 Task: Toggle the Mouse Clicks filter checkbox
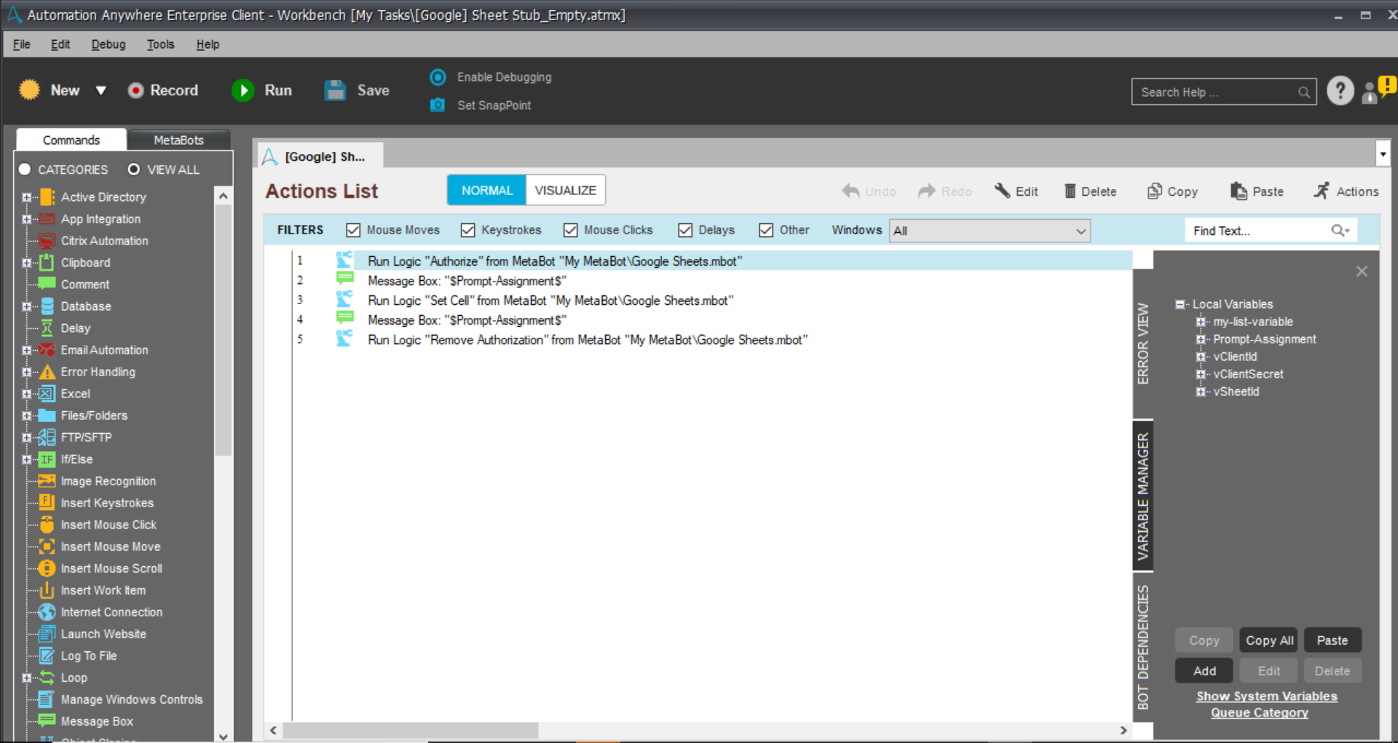[x=571, y=231]
